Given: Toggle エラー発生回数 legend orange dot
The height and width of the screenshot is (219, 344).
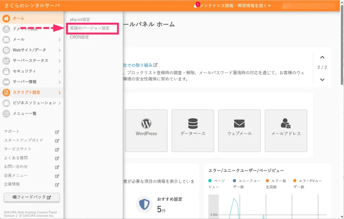Looking at the screenshot, I should [267, 181].
